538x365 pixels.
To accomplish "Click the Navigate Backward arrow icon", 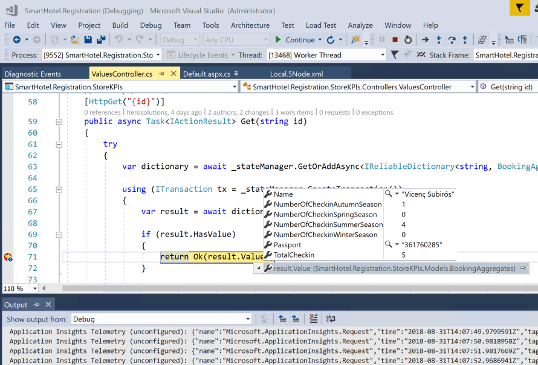I will click(16, 40).
